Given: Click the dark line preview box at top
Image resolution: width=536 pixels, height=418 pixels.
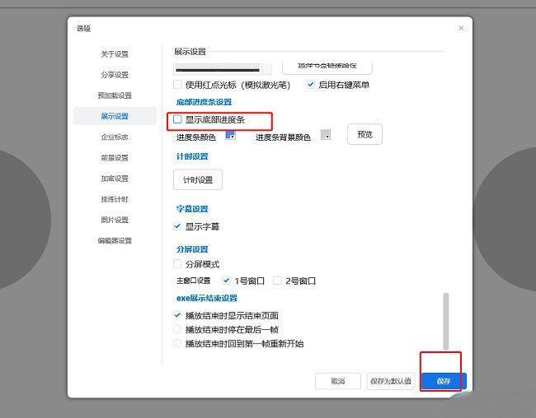Looking at the screenshot, I should click(223, 69).
